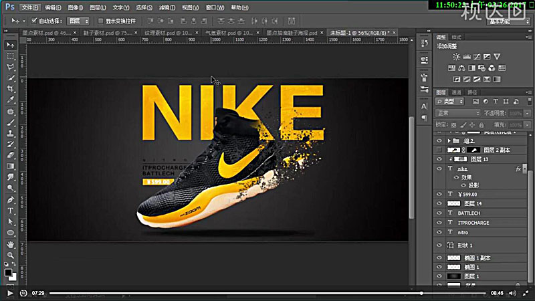Seek on the video progress bar
Screen dimensions: 535x301
[x=267, y=293]
